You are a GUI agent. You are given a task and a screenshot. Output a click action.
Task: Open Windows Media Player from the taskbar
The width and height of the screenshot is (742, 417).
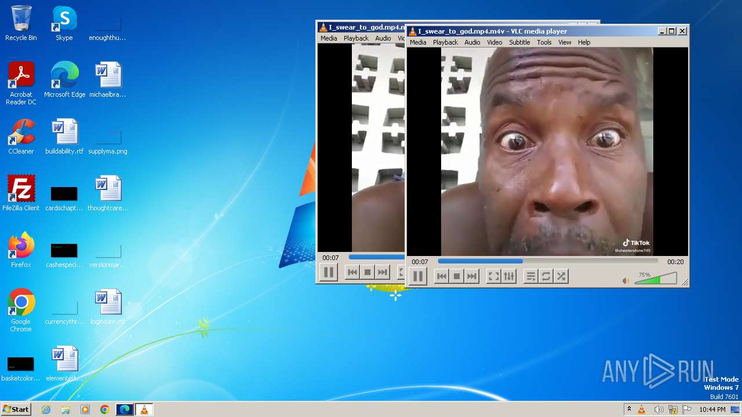coord(85,409)
